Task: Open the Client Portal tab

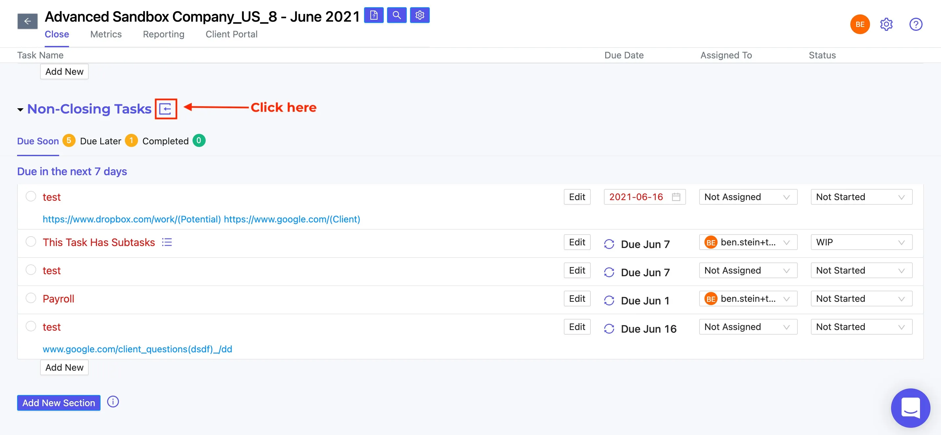Action: pyautogui.click(x=232, y=34)
